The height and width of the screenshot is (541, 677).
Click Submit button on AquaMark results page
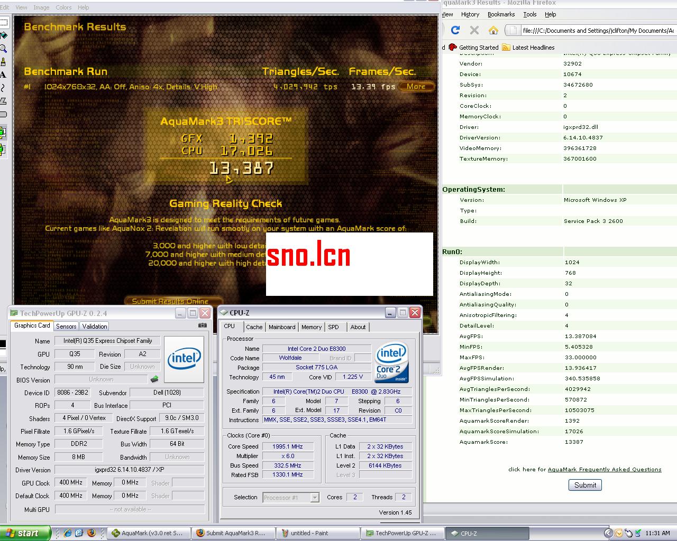pyautogui.click(x=585, y=485)
